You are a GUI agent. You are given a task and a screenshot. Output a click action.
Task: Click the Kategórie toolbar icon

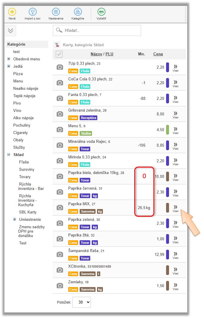78,12
